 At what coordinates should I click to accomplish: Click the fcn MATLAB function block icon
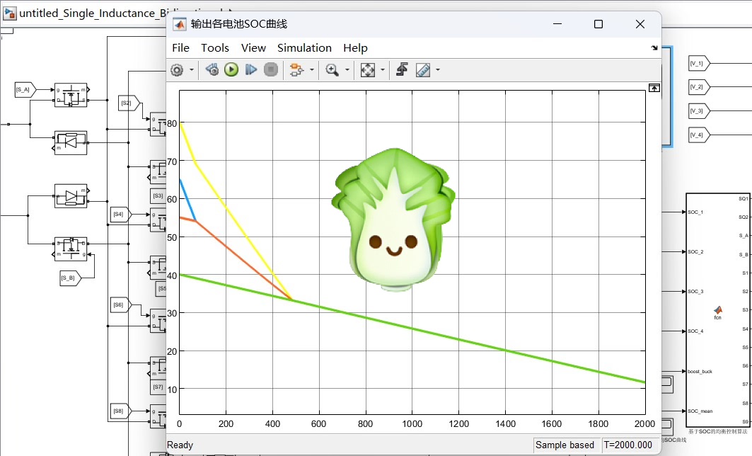pos(718,310)
